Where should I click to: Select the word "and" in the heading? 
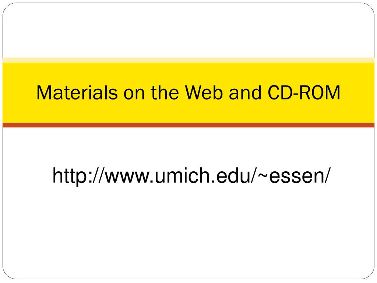click(245, 92)
